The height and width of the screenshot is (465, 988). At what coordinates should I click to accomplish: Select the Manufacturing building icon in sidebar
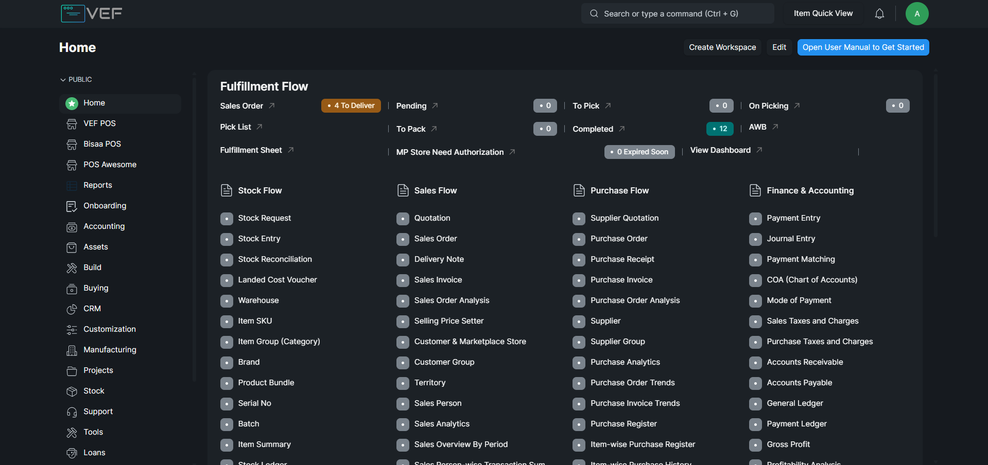pos(72,350)
